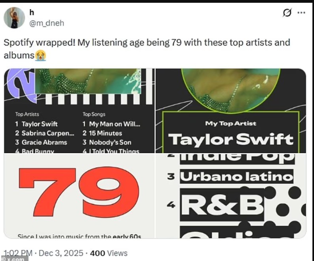The image size is (314, 261).
Task: Click the "Urbano latino" genre label
Action: pos(236,176)
